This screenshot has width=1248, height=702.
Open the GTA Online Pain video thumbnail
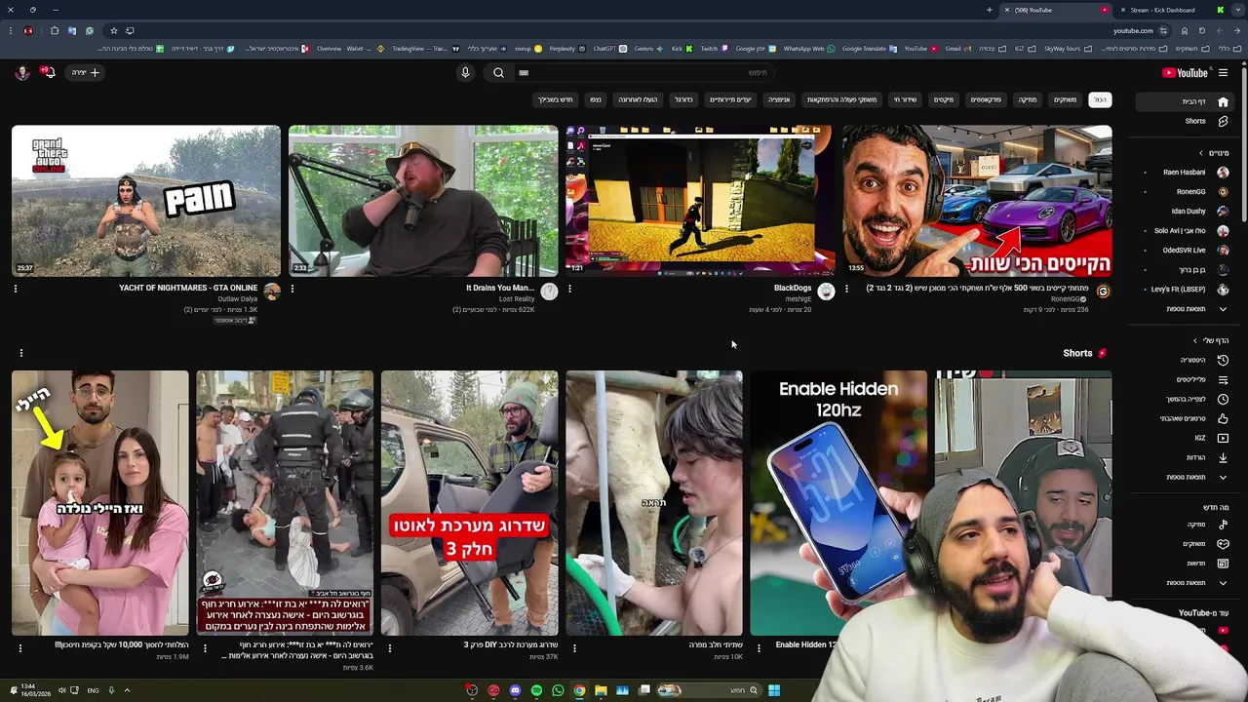click(x=145, y=201)
